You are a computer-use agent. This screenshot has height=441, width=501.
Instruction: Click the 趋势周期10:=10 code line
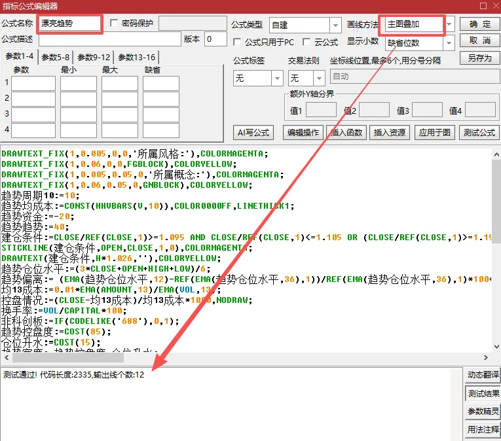pyautogui.click(x=40, y=196)
